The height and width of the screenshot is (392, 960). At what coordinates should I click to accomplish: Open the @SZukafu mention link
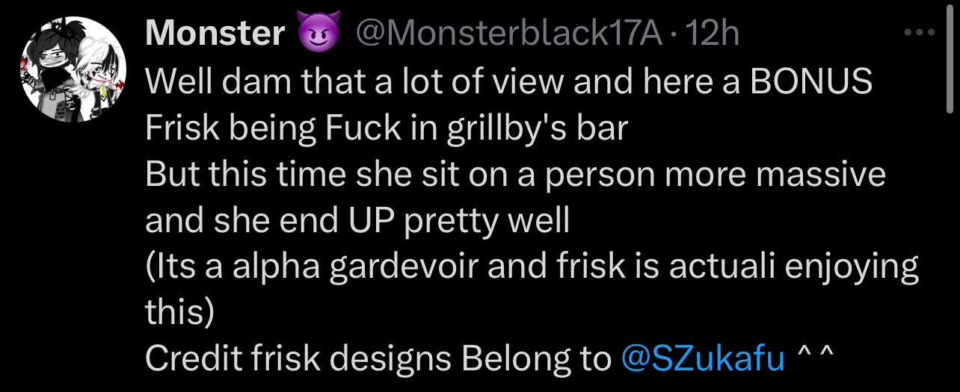[703, 359]
